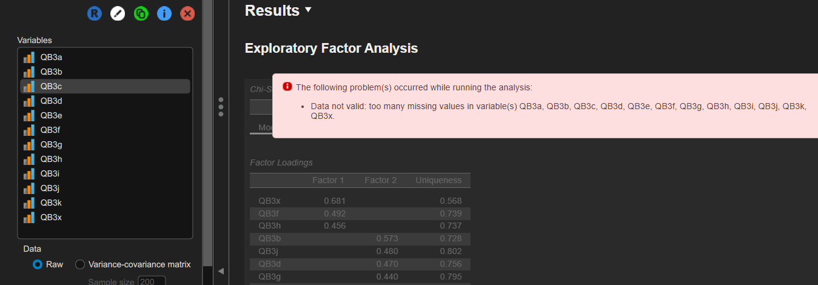This screenshot has height=285, width=818.
Task: Open the Results dropdown arrow
Action: tap(309, 10)
